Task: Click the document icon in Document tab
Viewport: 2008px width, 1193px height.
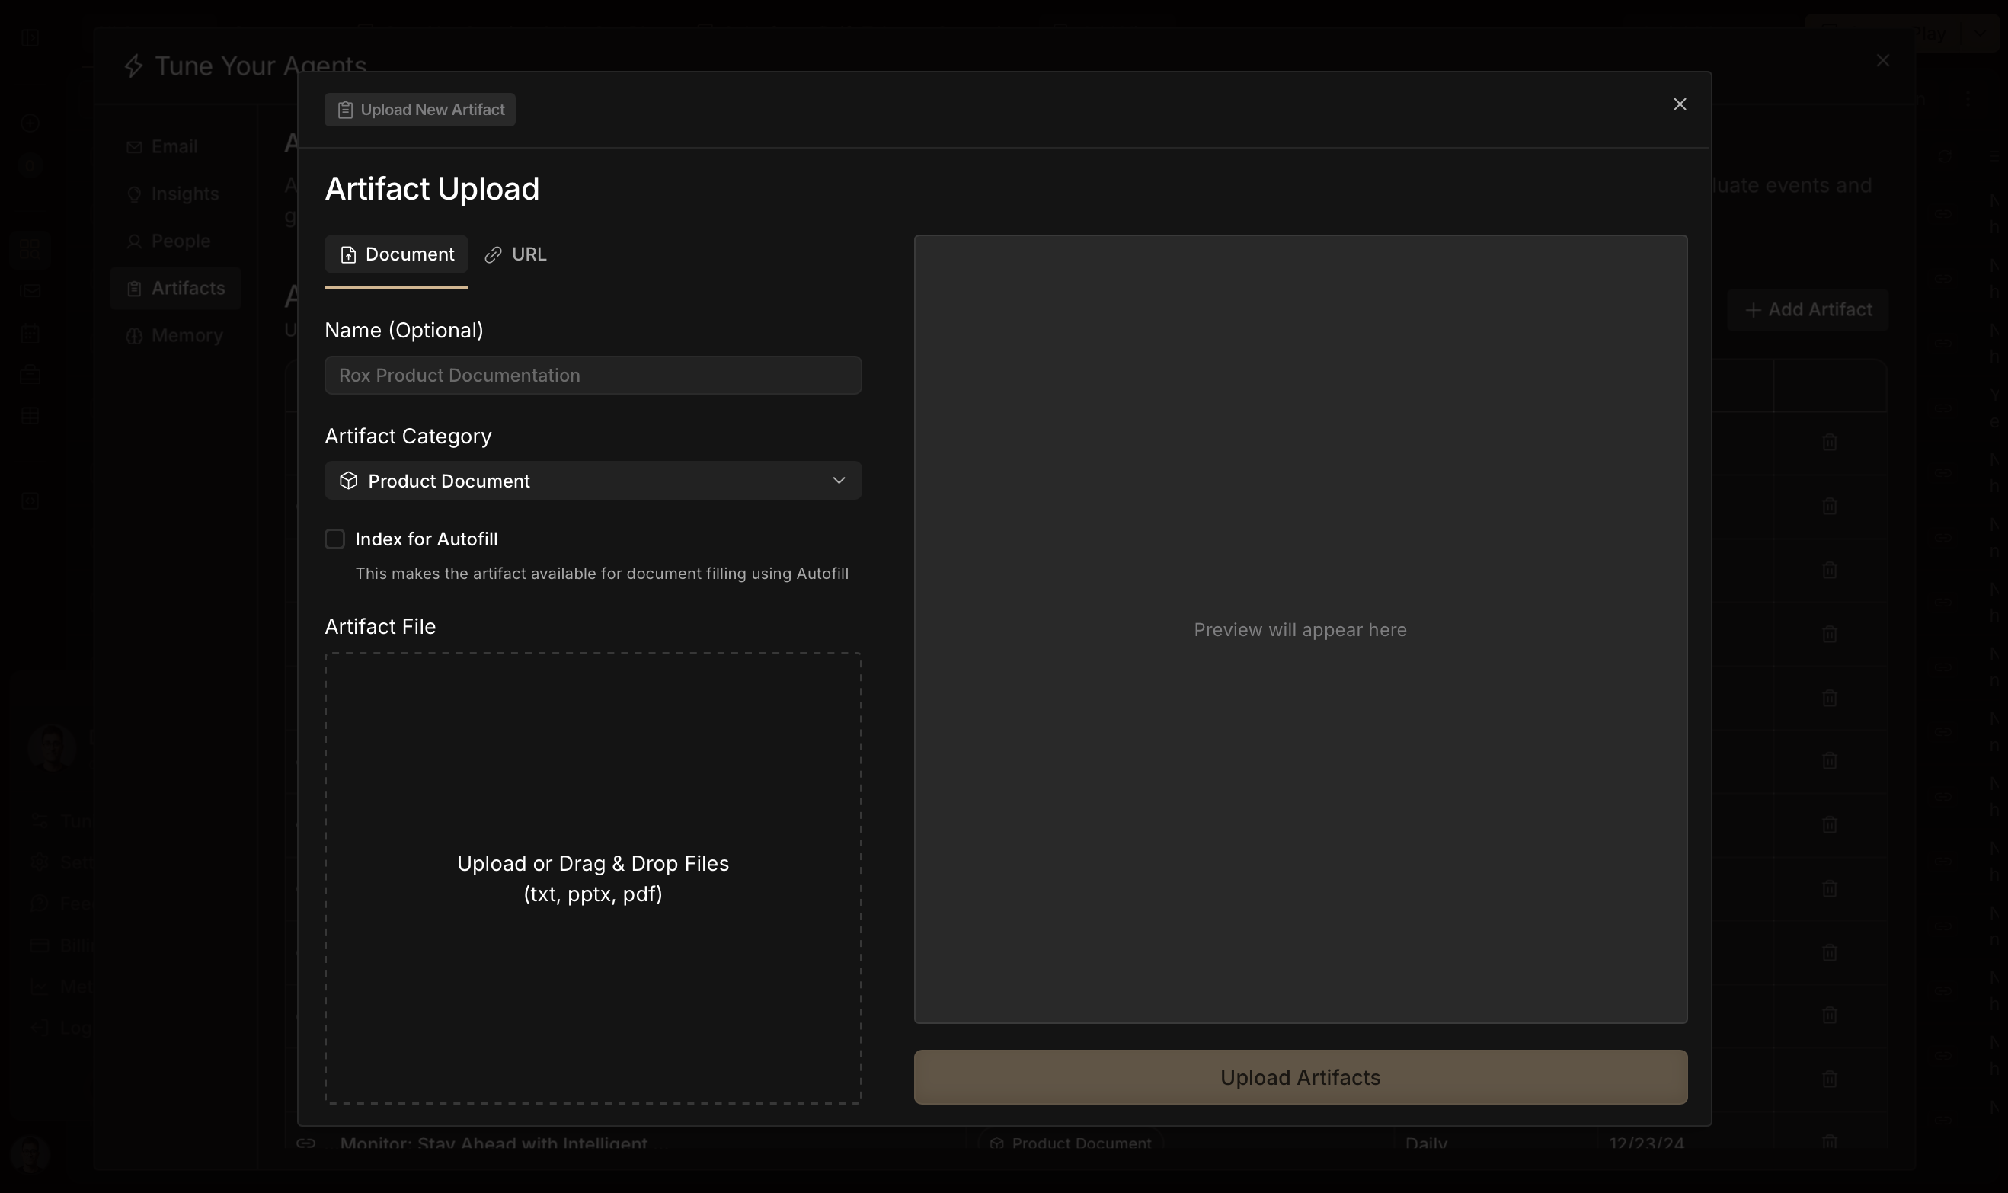Action: pyautogui.click(x=348, y=256)
